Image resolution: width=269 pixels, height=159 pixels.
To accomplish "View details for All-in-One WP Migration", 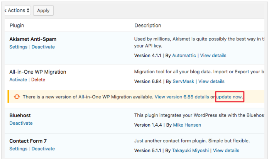I will pyautogui.click(x=211, y=81).
